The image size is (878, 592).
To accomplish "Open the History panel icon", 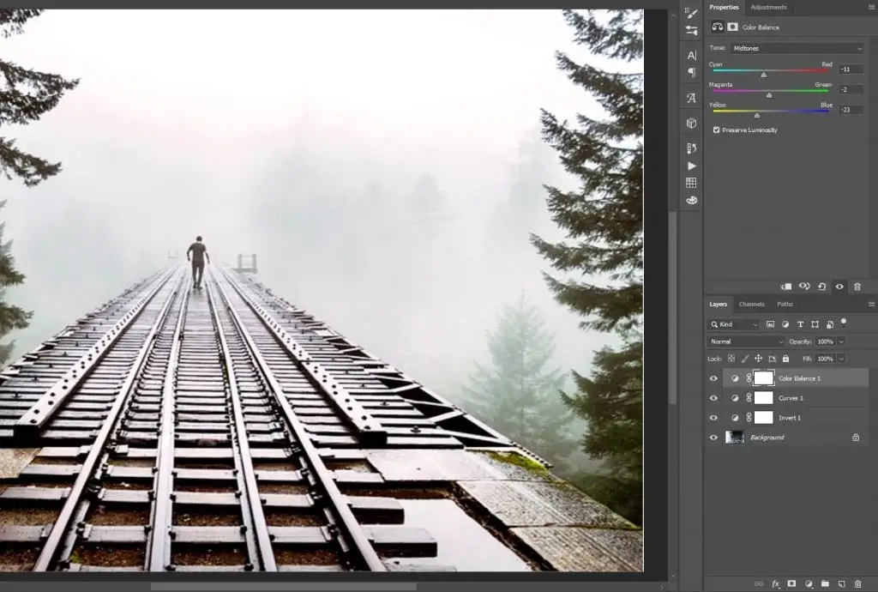I will pos(692,148).
